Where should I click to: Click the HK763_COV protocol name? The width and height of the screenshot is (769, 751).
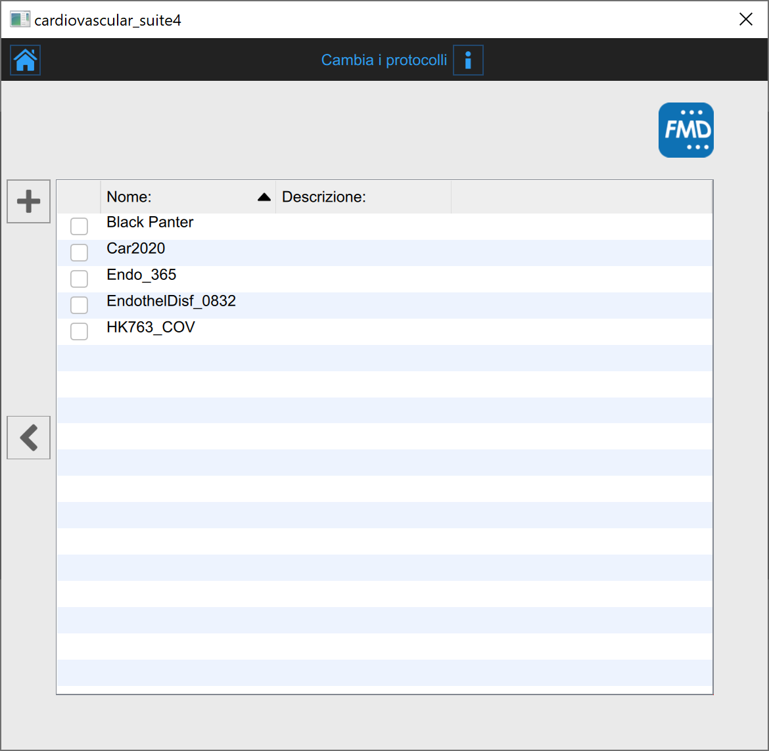(x=151, y=327)
